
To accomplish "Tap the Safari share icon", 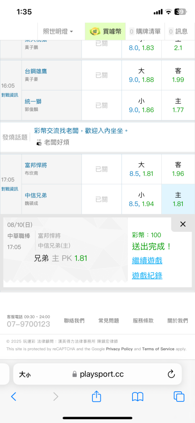I will click(96, 396).
